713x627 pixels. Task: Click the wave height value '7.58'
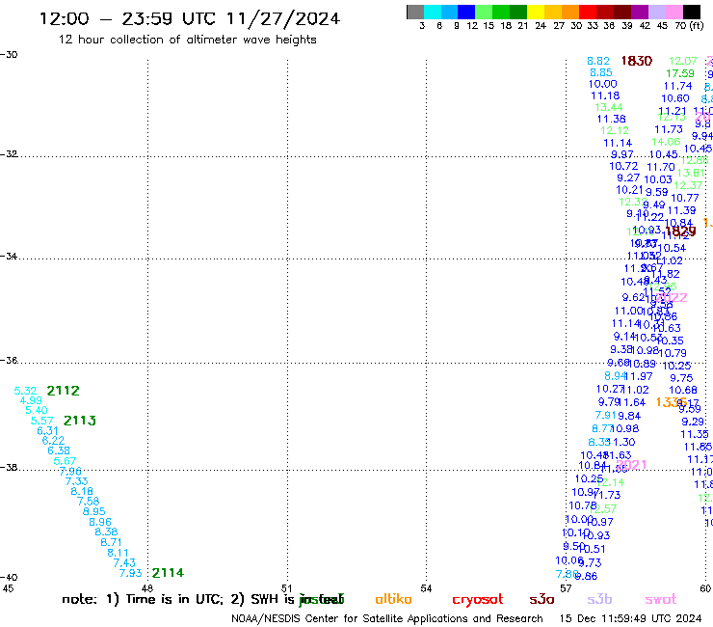88,502
